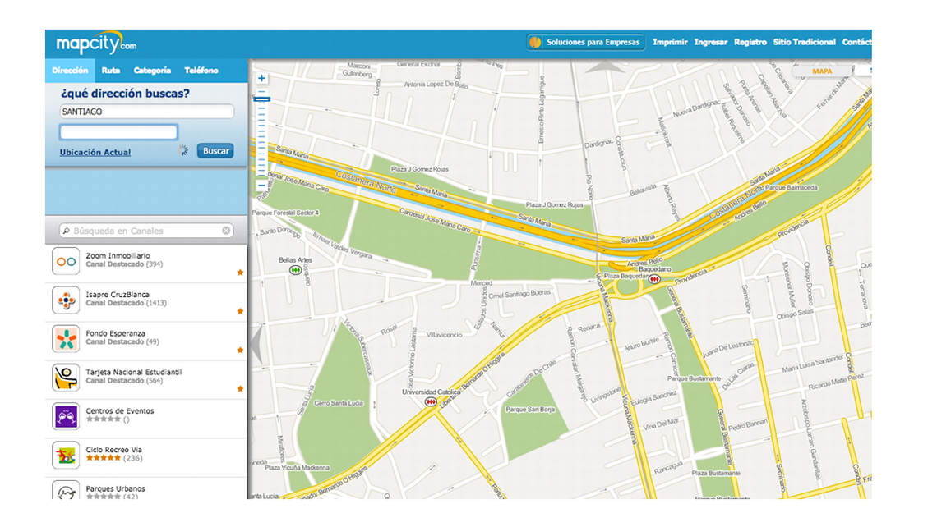Click the Parque San Borja map label

click(530, 410)
